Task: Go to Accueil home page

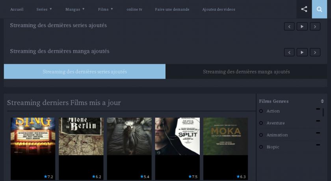Action: coord(17,9)
